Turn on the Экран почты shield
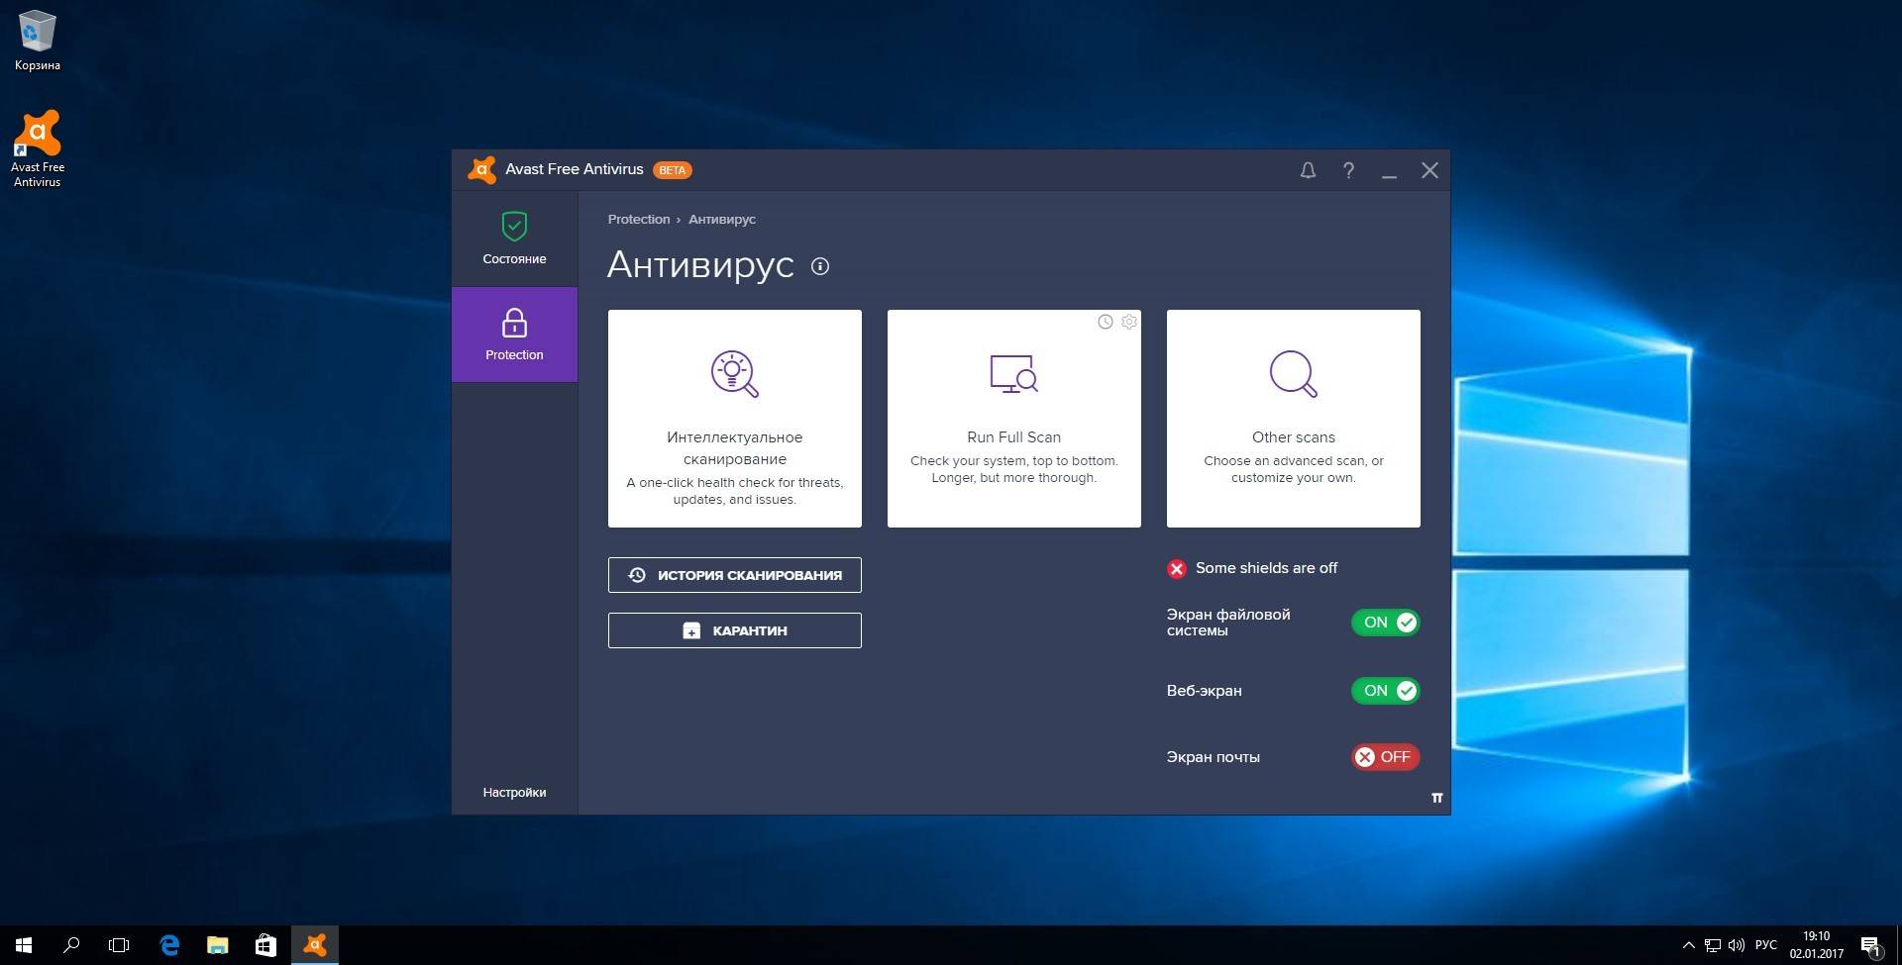The width and height of the screenshot is (1902, 965). pyautogui.click(x=1385, y=757)
